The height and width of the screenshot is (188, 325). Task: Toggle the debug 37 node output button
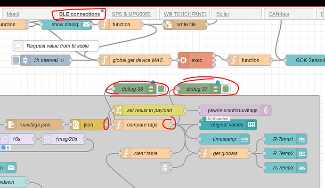[x=226, y=88]
